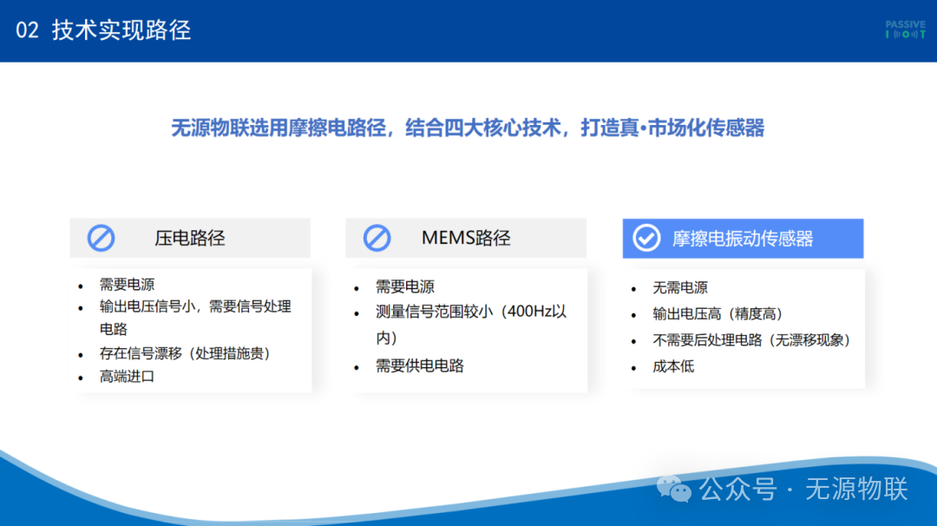Viewport: 937px width, 526px height.
Task: Click the 02 技术实现路径 slide title
Action: point(103,30)
